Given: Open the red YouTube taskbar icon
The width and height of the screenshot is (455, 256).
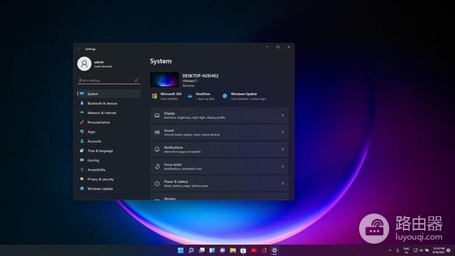Looking at the screenshot, I should [254, 251].
